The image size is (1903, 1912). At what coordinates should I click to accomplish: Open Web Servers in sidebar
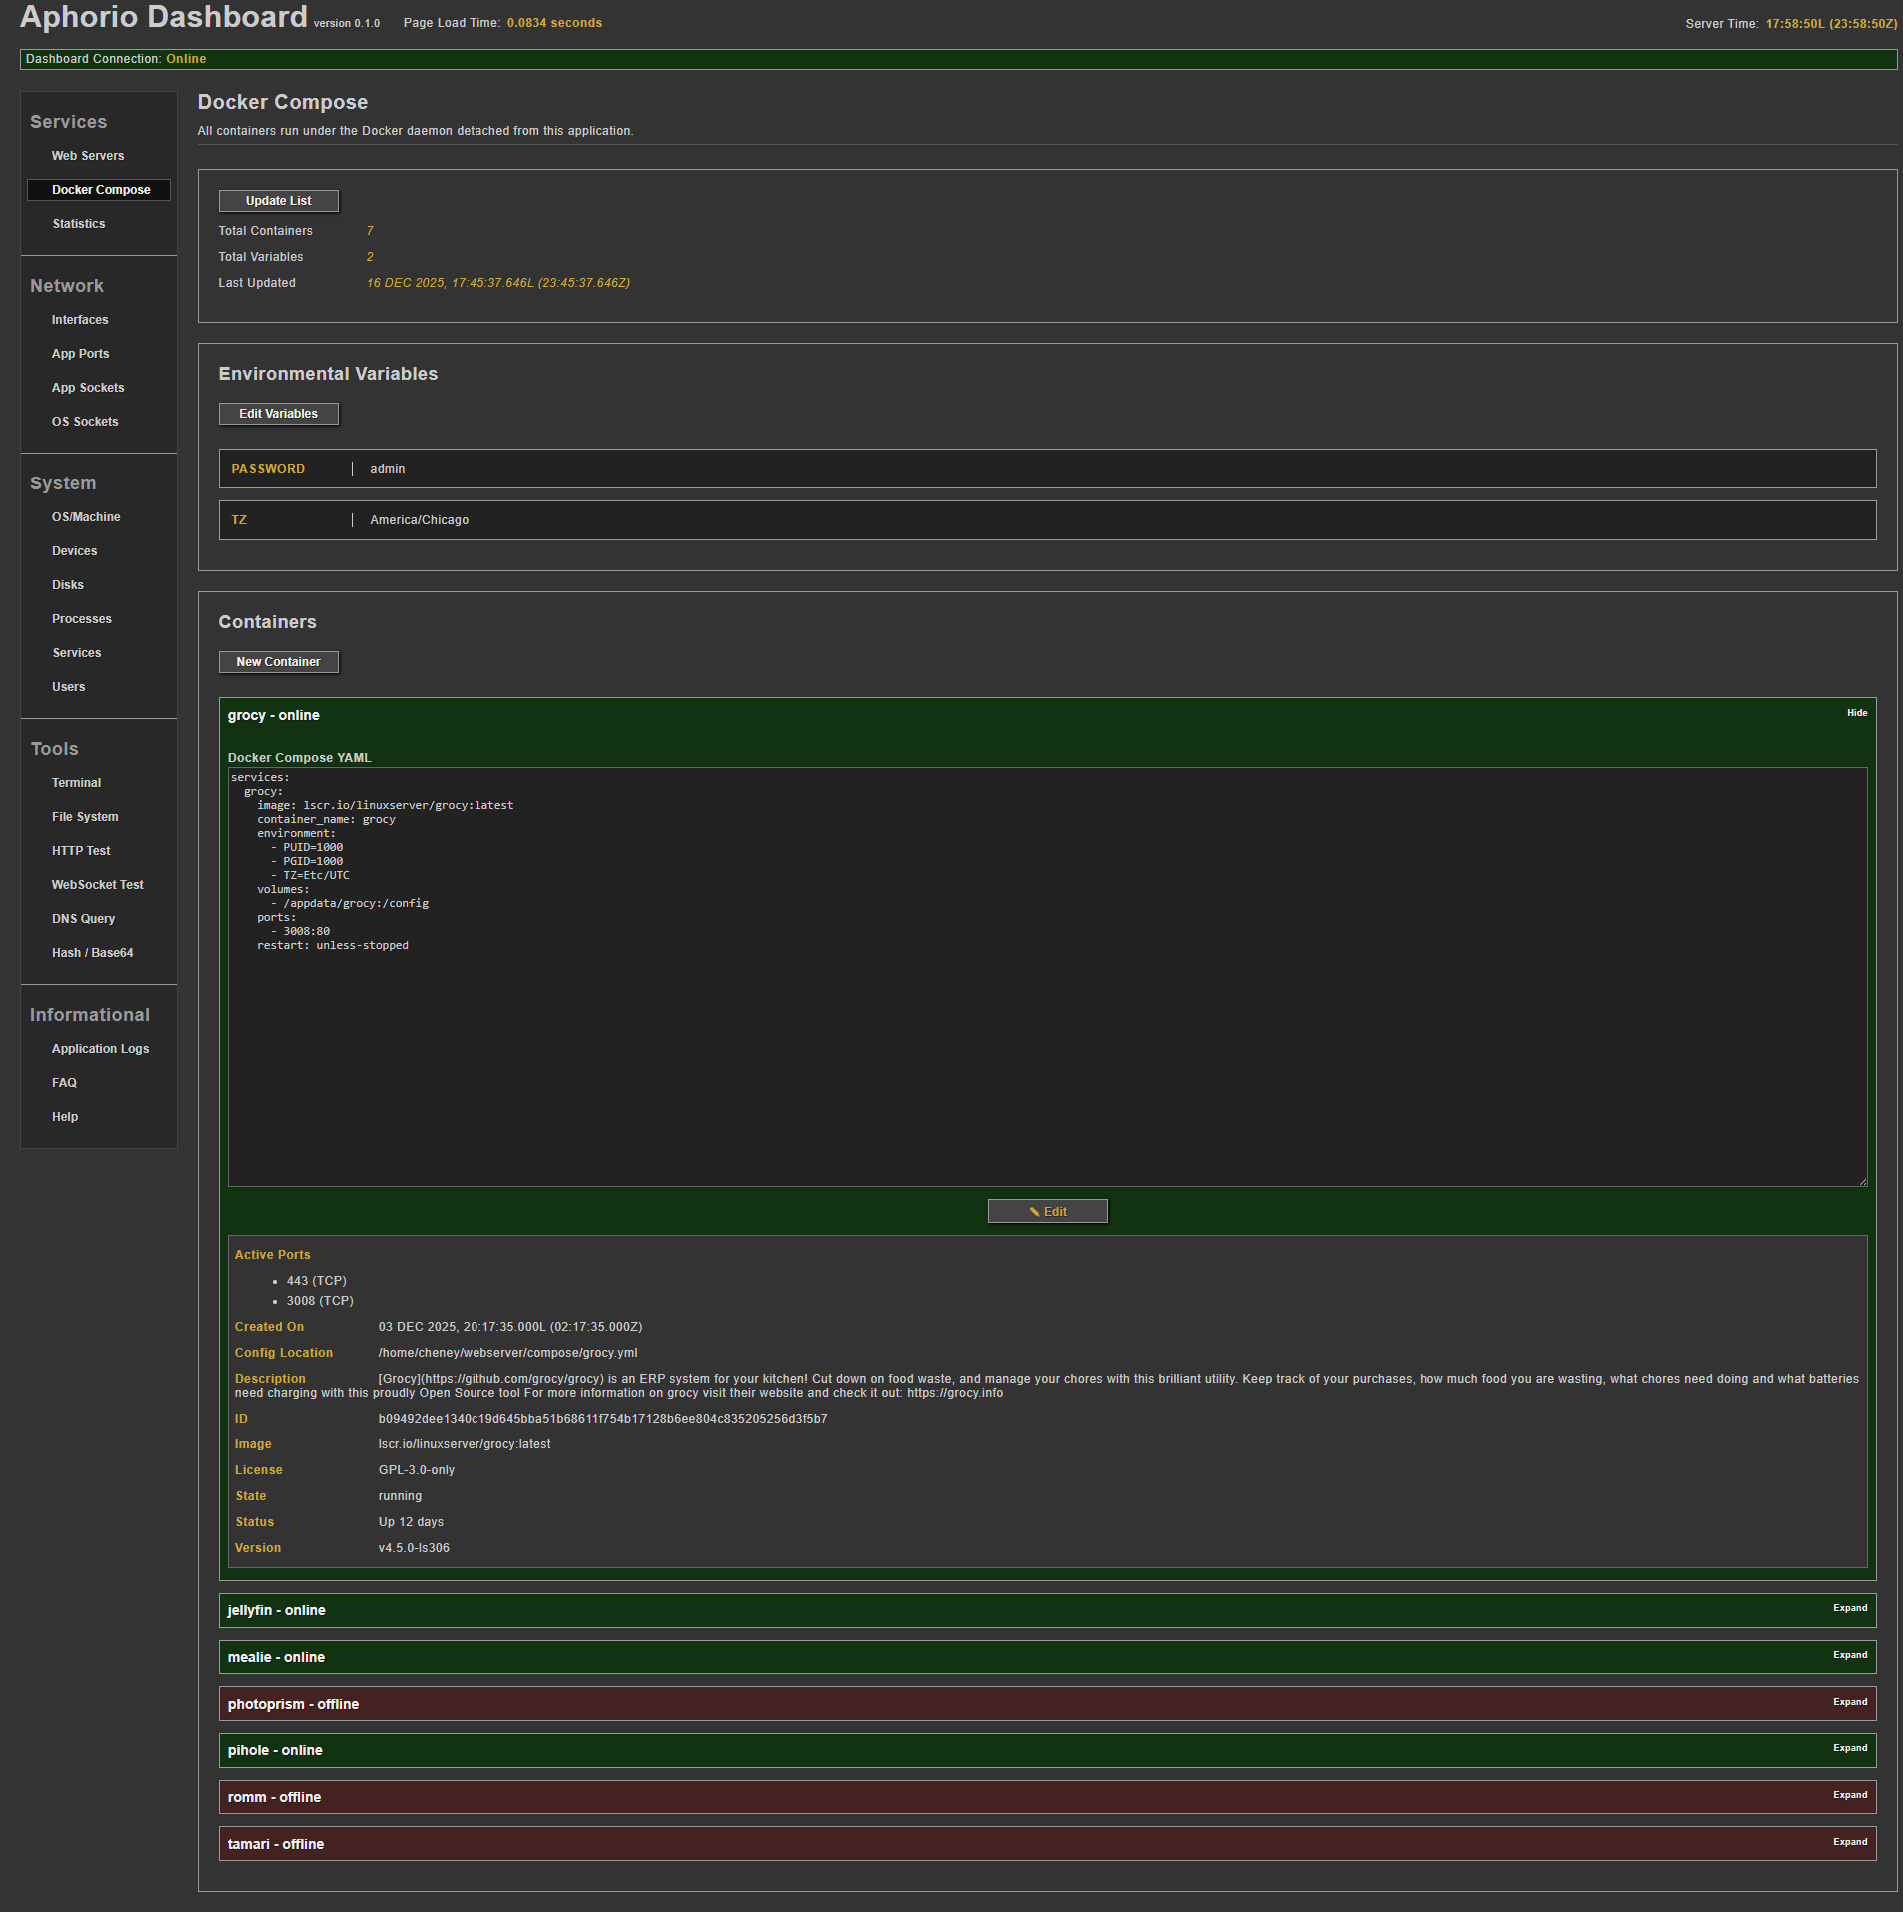[88, 156]
